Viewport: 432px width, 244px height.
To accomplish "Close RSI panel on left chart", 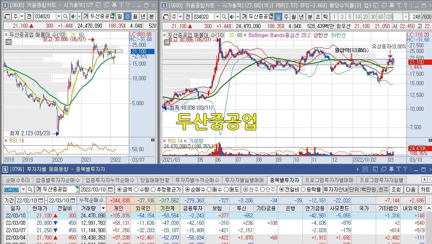I will [153, 140].
